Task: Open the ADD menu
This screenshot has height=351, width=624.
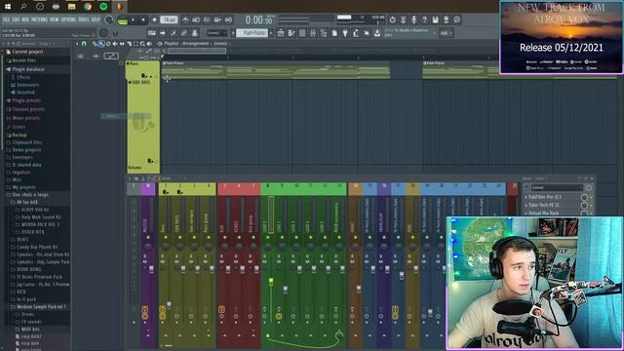Action: coord(25,19)
